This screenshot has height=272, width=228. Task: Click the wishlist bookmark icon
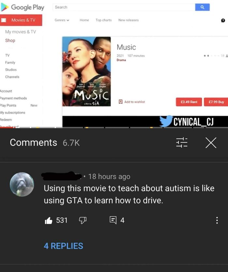pos(120,102)
